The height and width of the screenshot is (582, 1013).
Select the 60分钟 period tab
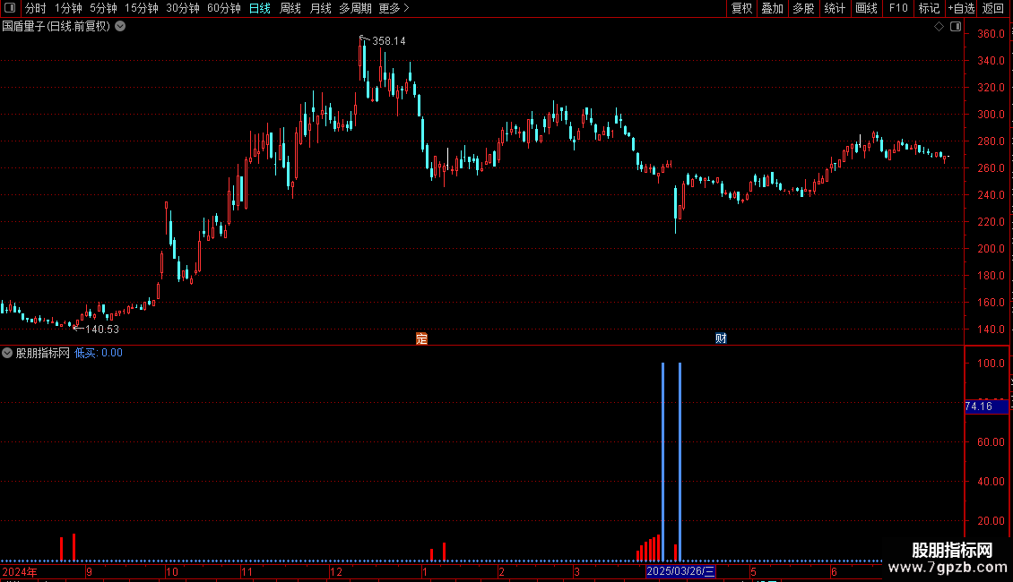pyautogui.click(x=223, y=8)
